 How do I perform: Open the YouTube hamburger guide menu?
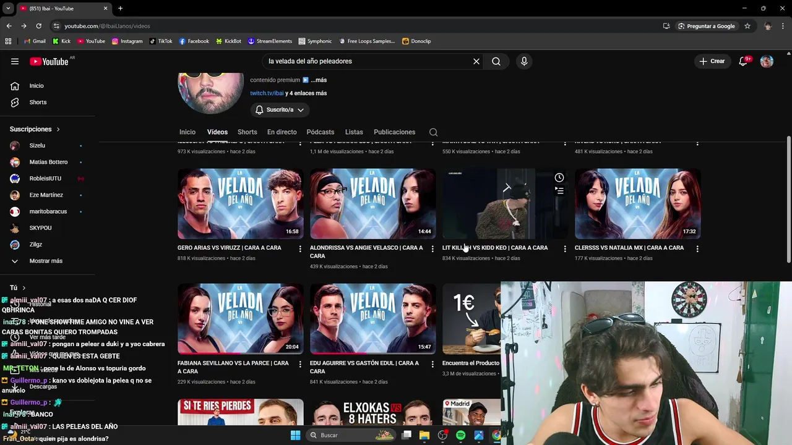[x=15, y=61]
